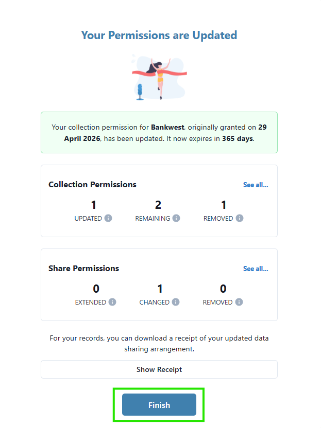Open the info icon next to REMAINING
This screenshot has width=321, height=428.
176,218
